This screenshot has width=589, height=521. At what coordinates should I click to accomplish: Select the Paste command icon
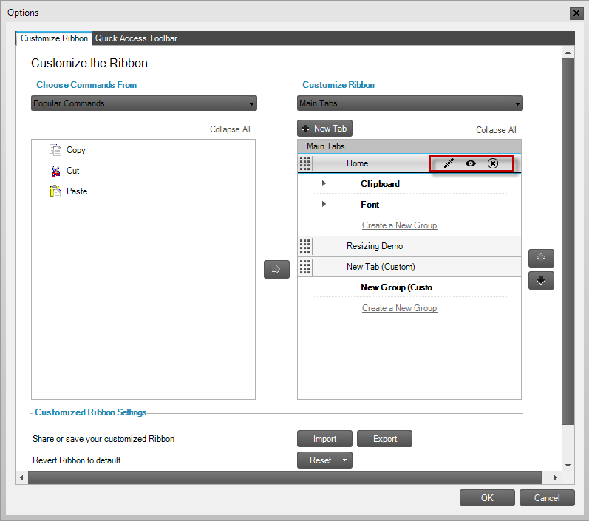coord(55,191)
